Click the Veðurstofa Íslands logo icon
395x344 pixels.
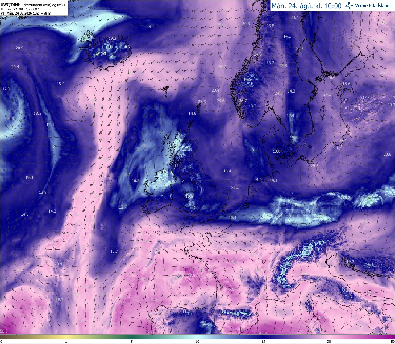coord(349,6)
